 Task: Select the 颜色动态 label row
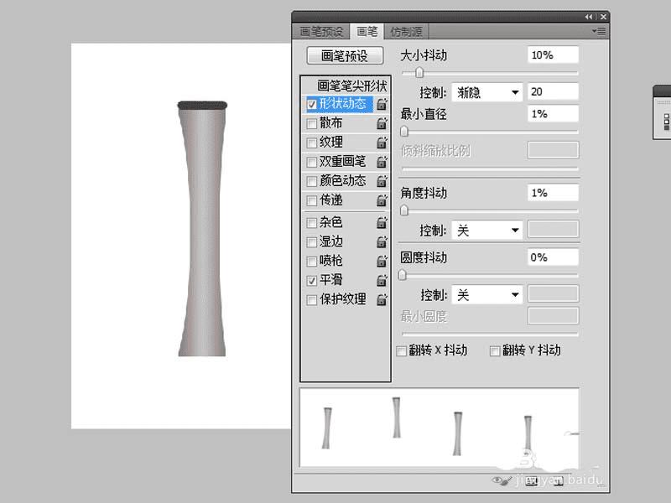[342, 181]
